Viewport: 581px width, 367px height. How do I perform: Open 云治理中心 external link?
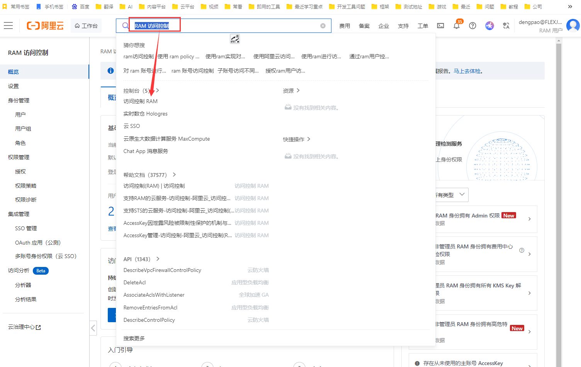tap(24, 327)
